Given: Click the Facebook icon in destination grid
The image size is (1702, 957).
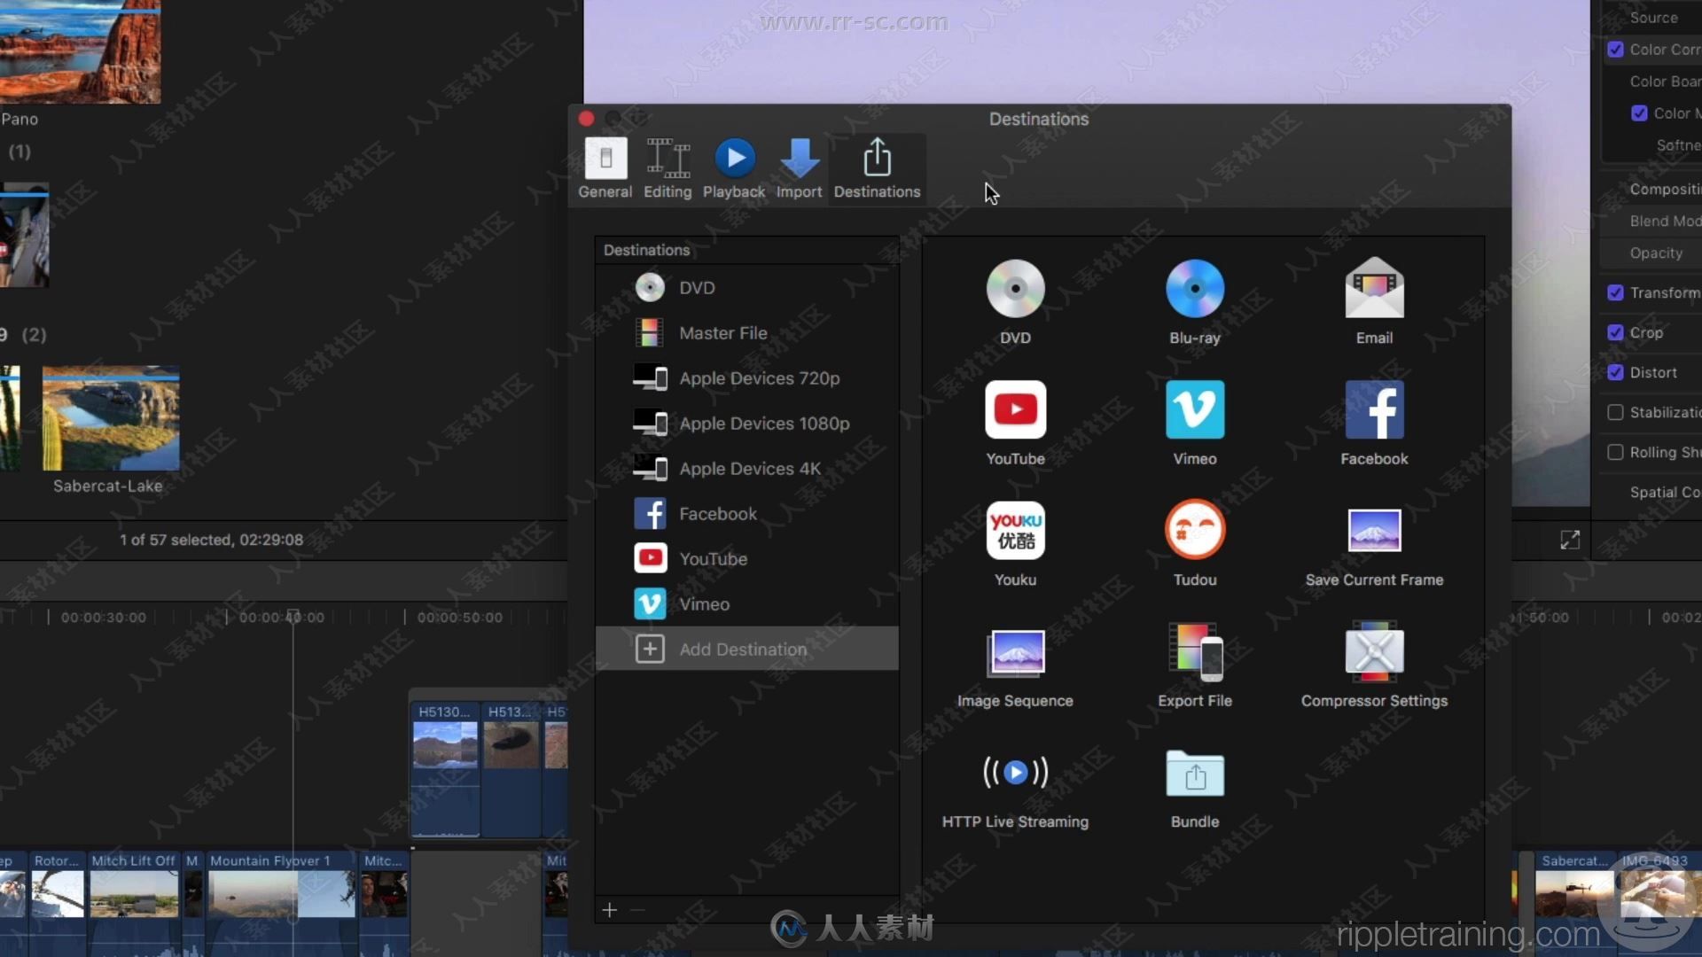Looking at the screenshot, I should (1374, 409).
